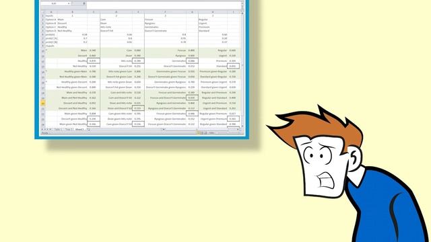Switch to Normal view in status bar

(x=198, y=133)
